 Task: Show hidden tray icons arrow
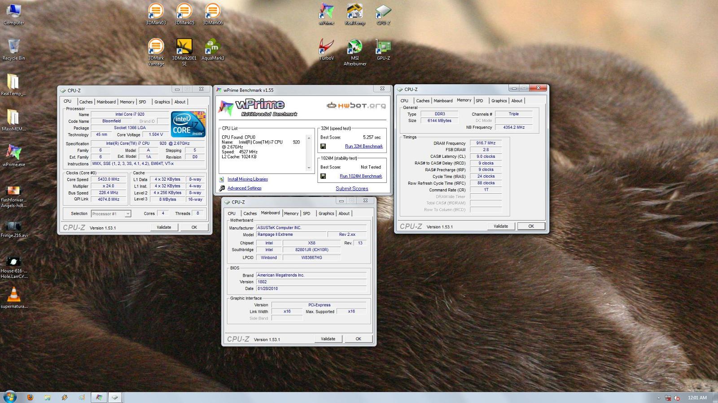coord(659,398)
